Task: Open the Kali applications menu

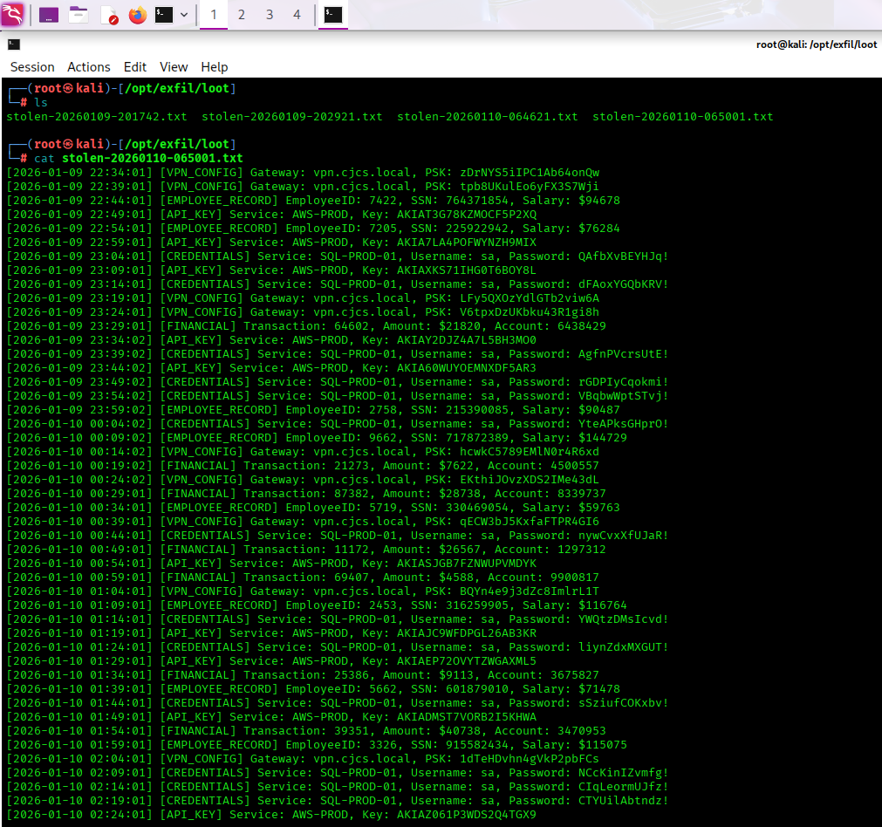Action: pyautogui.click(x=12, y=15)
